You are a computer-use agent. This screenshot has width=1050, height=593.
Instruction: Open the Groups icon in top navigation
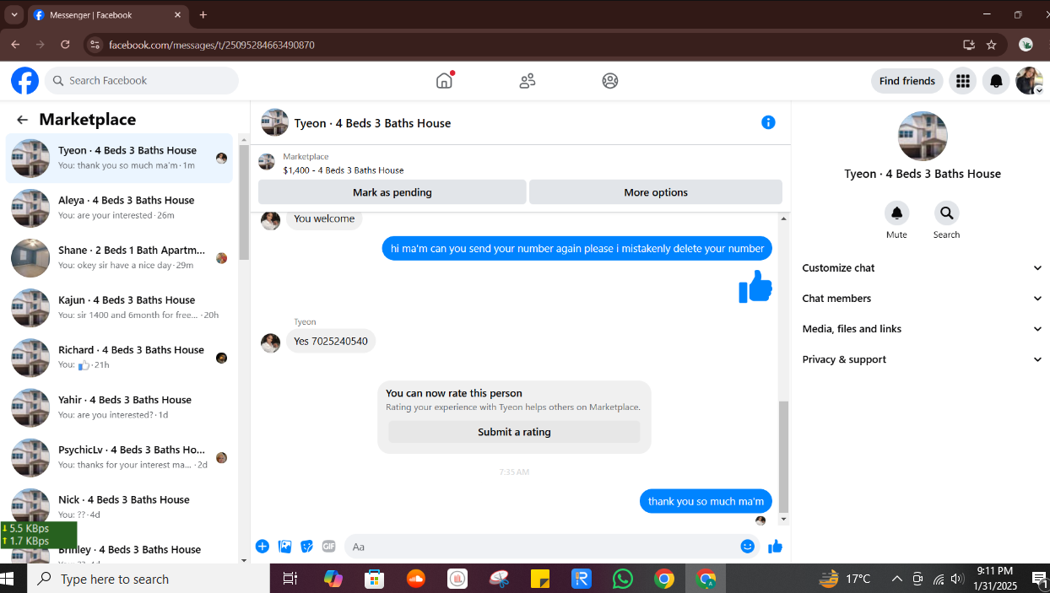(610, 81)
